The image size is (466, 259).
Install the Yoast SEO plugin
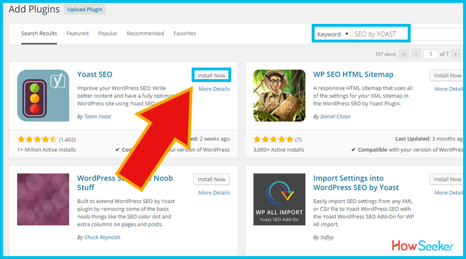point(211,76)
